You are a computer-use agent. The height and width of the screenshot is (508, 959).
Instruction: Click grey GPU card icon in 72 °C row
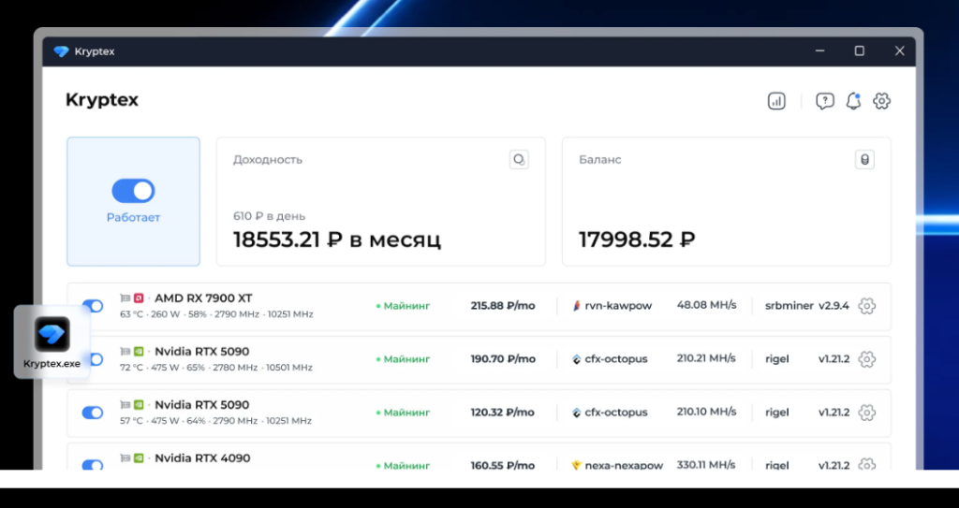(x=125, y=352)
